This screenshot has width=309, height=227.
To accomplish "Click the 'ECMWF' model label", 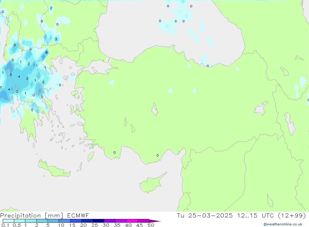I will pyautogui.click(x=78, y=216).
